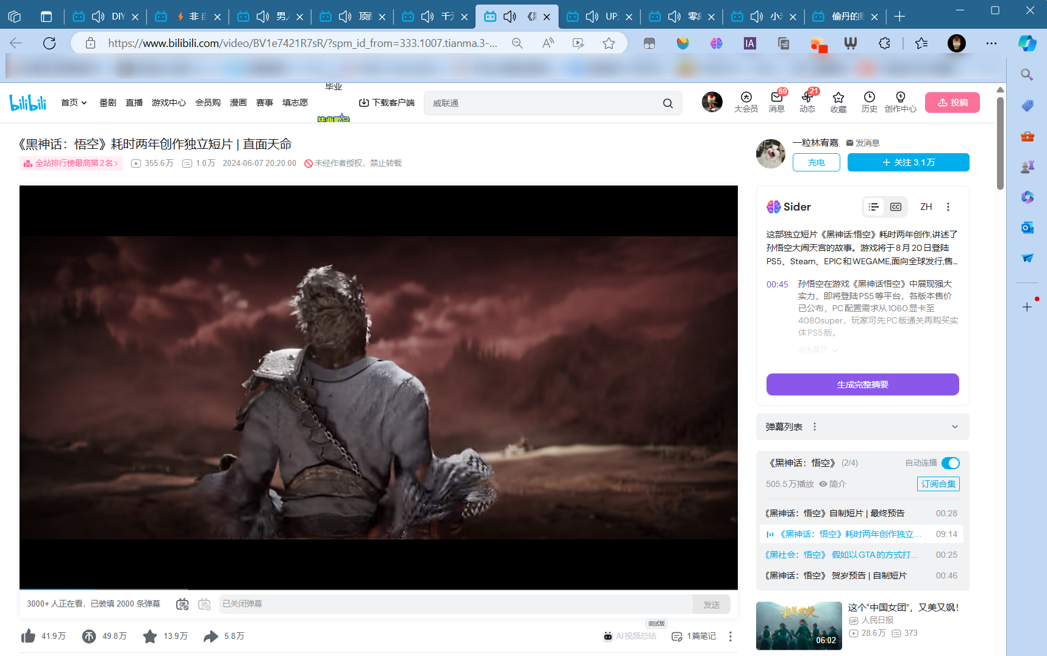Click the video progress bar
Viewport: 1047px width, 656px height.
[x=379, y=589]
